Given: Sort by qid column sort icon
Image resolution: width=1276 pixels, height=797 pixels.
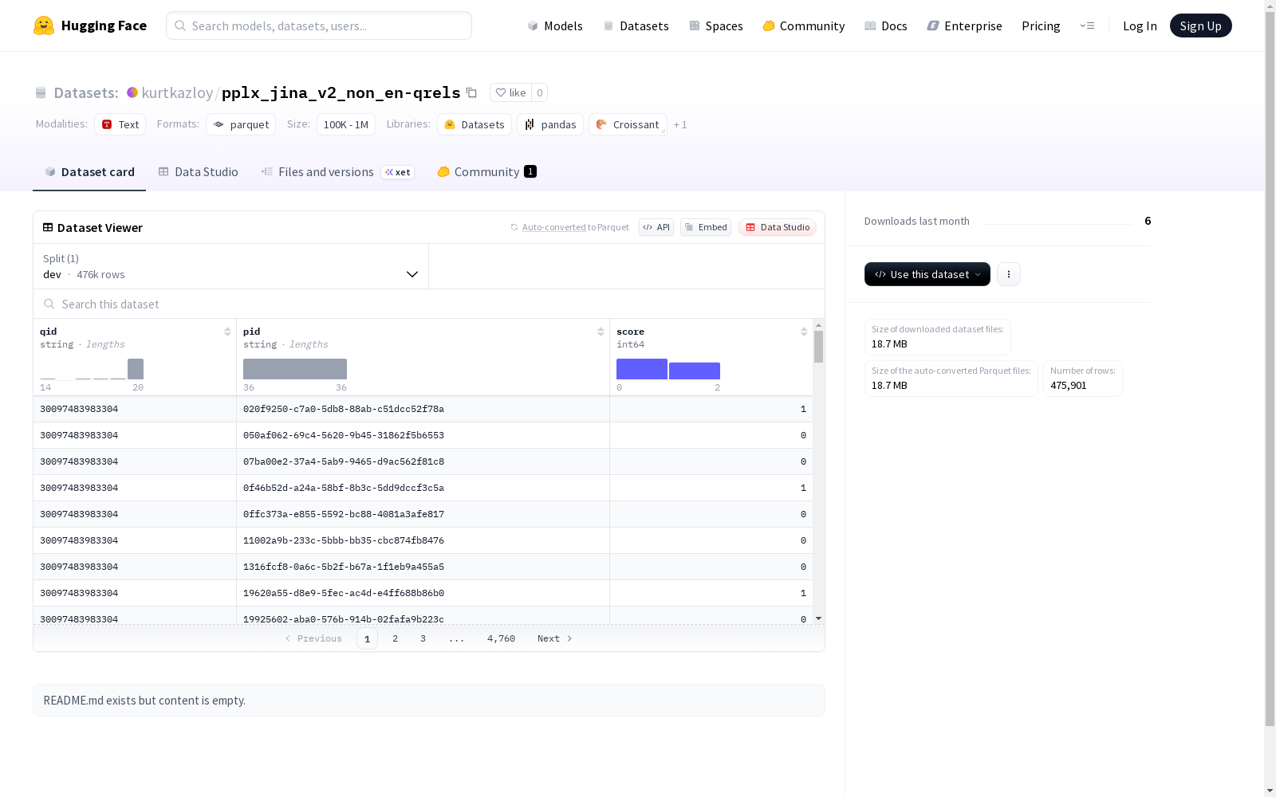Looking at the screenshot, I should (x=227, y=332).
